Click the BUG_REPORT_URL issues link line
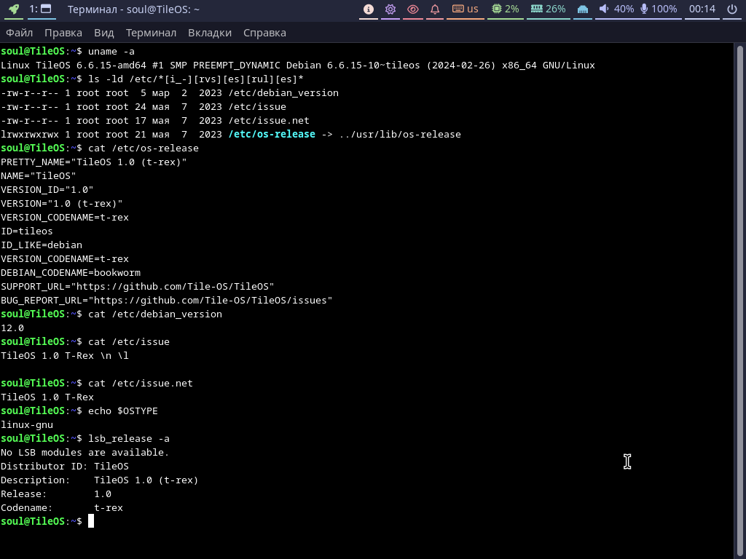 [167, 300]
